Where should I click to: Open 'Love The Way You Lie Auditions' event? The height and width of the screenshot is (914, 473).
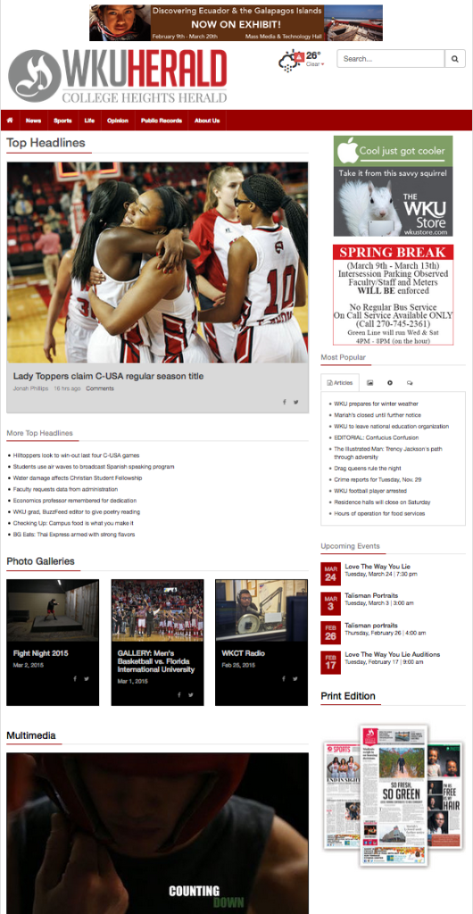(x=393, y=654)
